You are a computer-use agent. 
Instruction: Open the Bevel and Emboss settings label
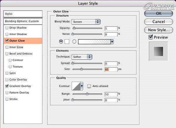pyautogui.click(x=21, y=54)
